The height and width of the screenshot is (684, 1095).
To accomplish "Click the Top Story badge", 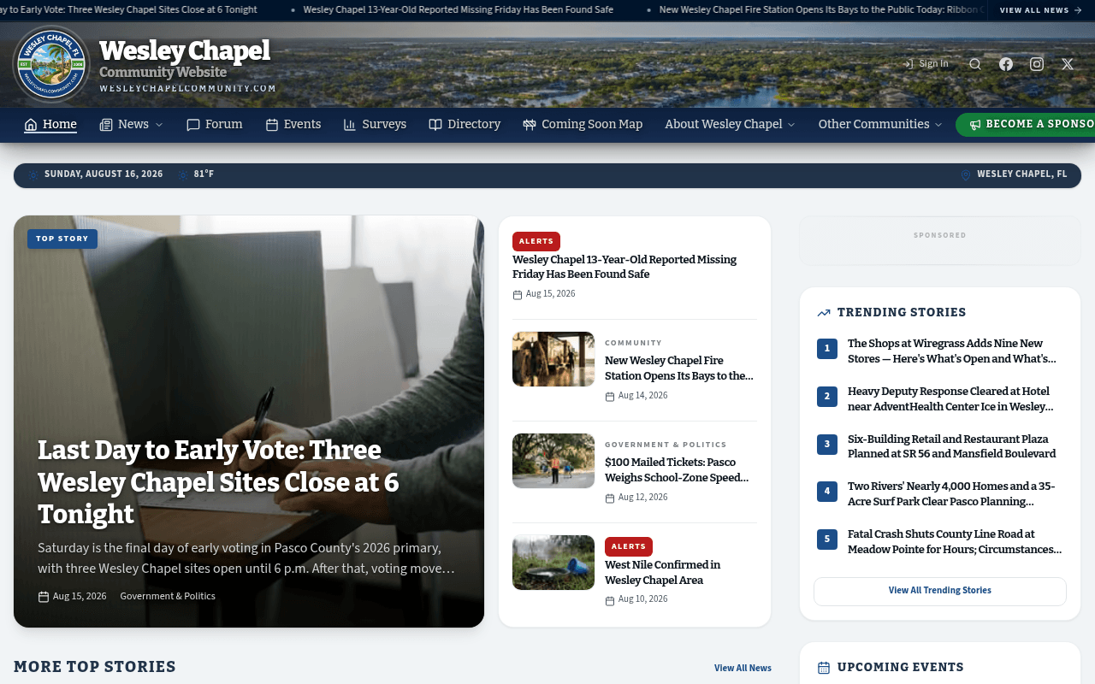I will [62, 239].
